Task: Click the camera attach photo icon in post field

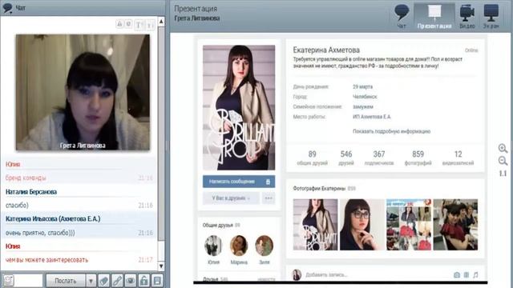Action: pyautogui.click(x=457, y=275)
